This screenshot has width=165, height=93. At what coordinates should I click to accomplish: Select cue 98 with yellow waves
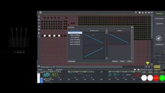tap(55, 75)
